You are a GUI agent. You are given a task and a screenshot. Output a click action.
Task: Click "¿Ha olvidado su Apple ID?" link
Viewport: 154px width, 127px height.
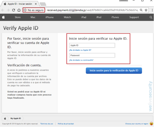point(80,50)
